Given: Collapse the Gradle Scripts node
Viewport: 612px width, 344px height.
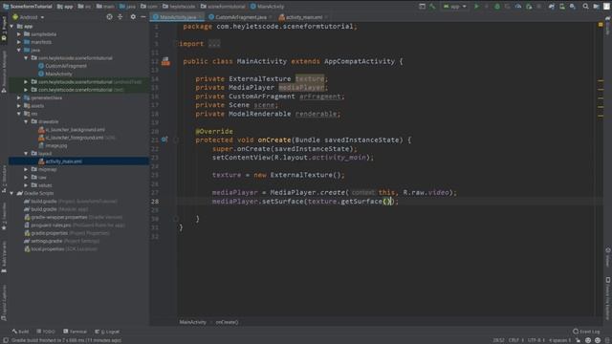Looking at the screenshot, I should pos(11,193).
